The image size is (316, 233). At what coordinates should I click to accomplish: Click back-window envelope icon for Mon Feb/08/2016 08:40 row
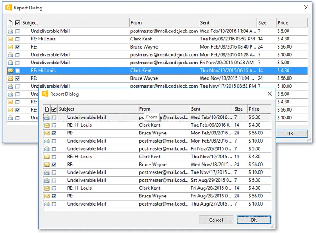(x=10, y=47)
